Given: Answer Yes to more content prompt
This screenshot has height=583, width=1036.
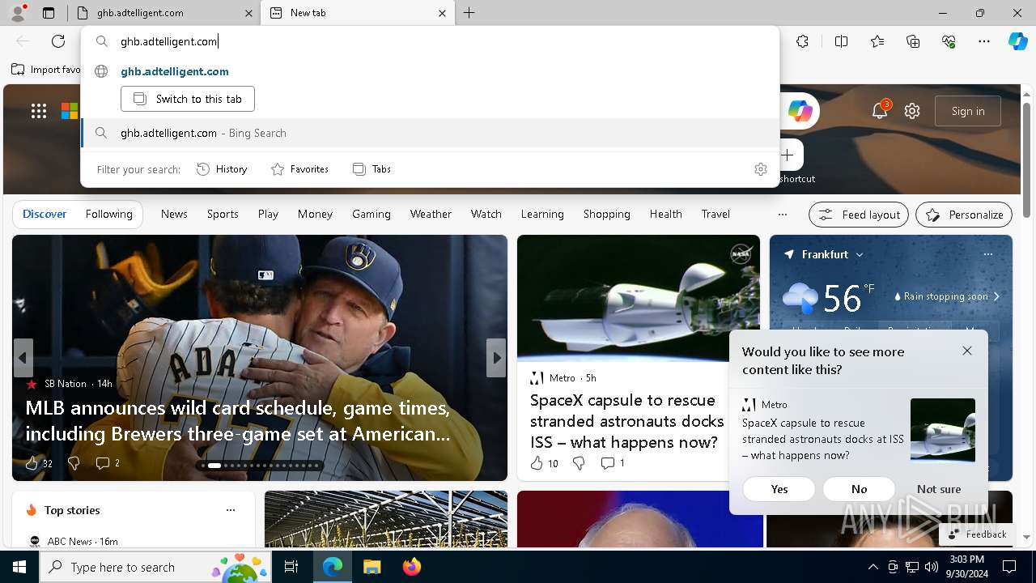Looking at the screenshot, I should coord(779,489).
